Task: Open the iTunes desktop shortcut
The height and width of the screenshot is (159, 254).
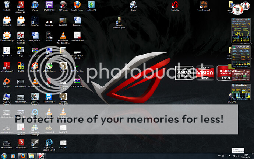Action: (35, 5)
